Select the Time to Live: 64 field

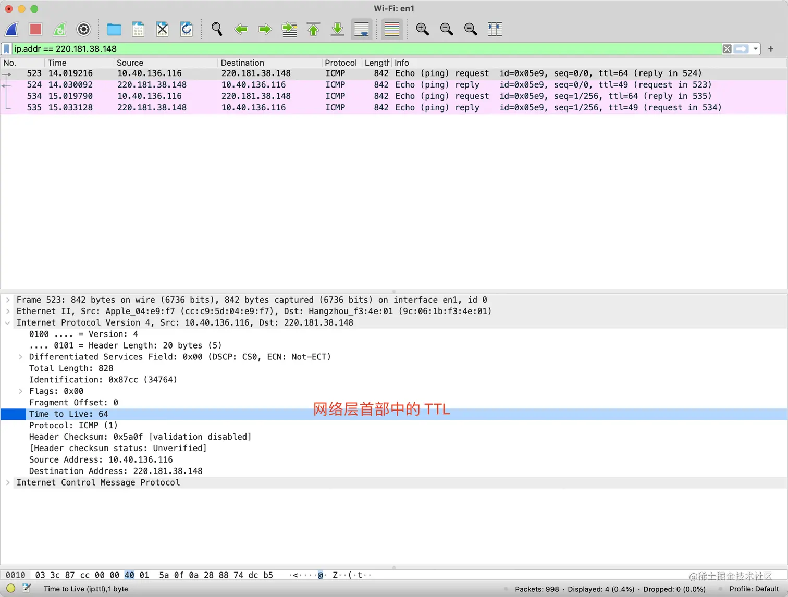tap(394, 414)
